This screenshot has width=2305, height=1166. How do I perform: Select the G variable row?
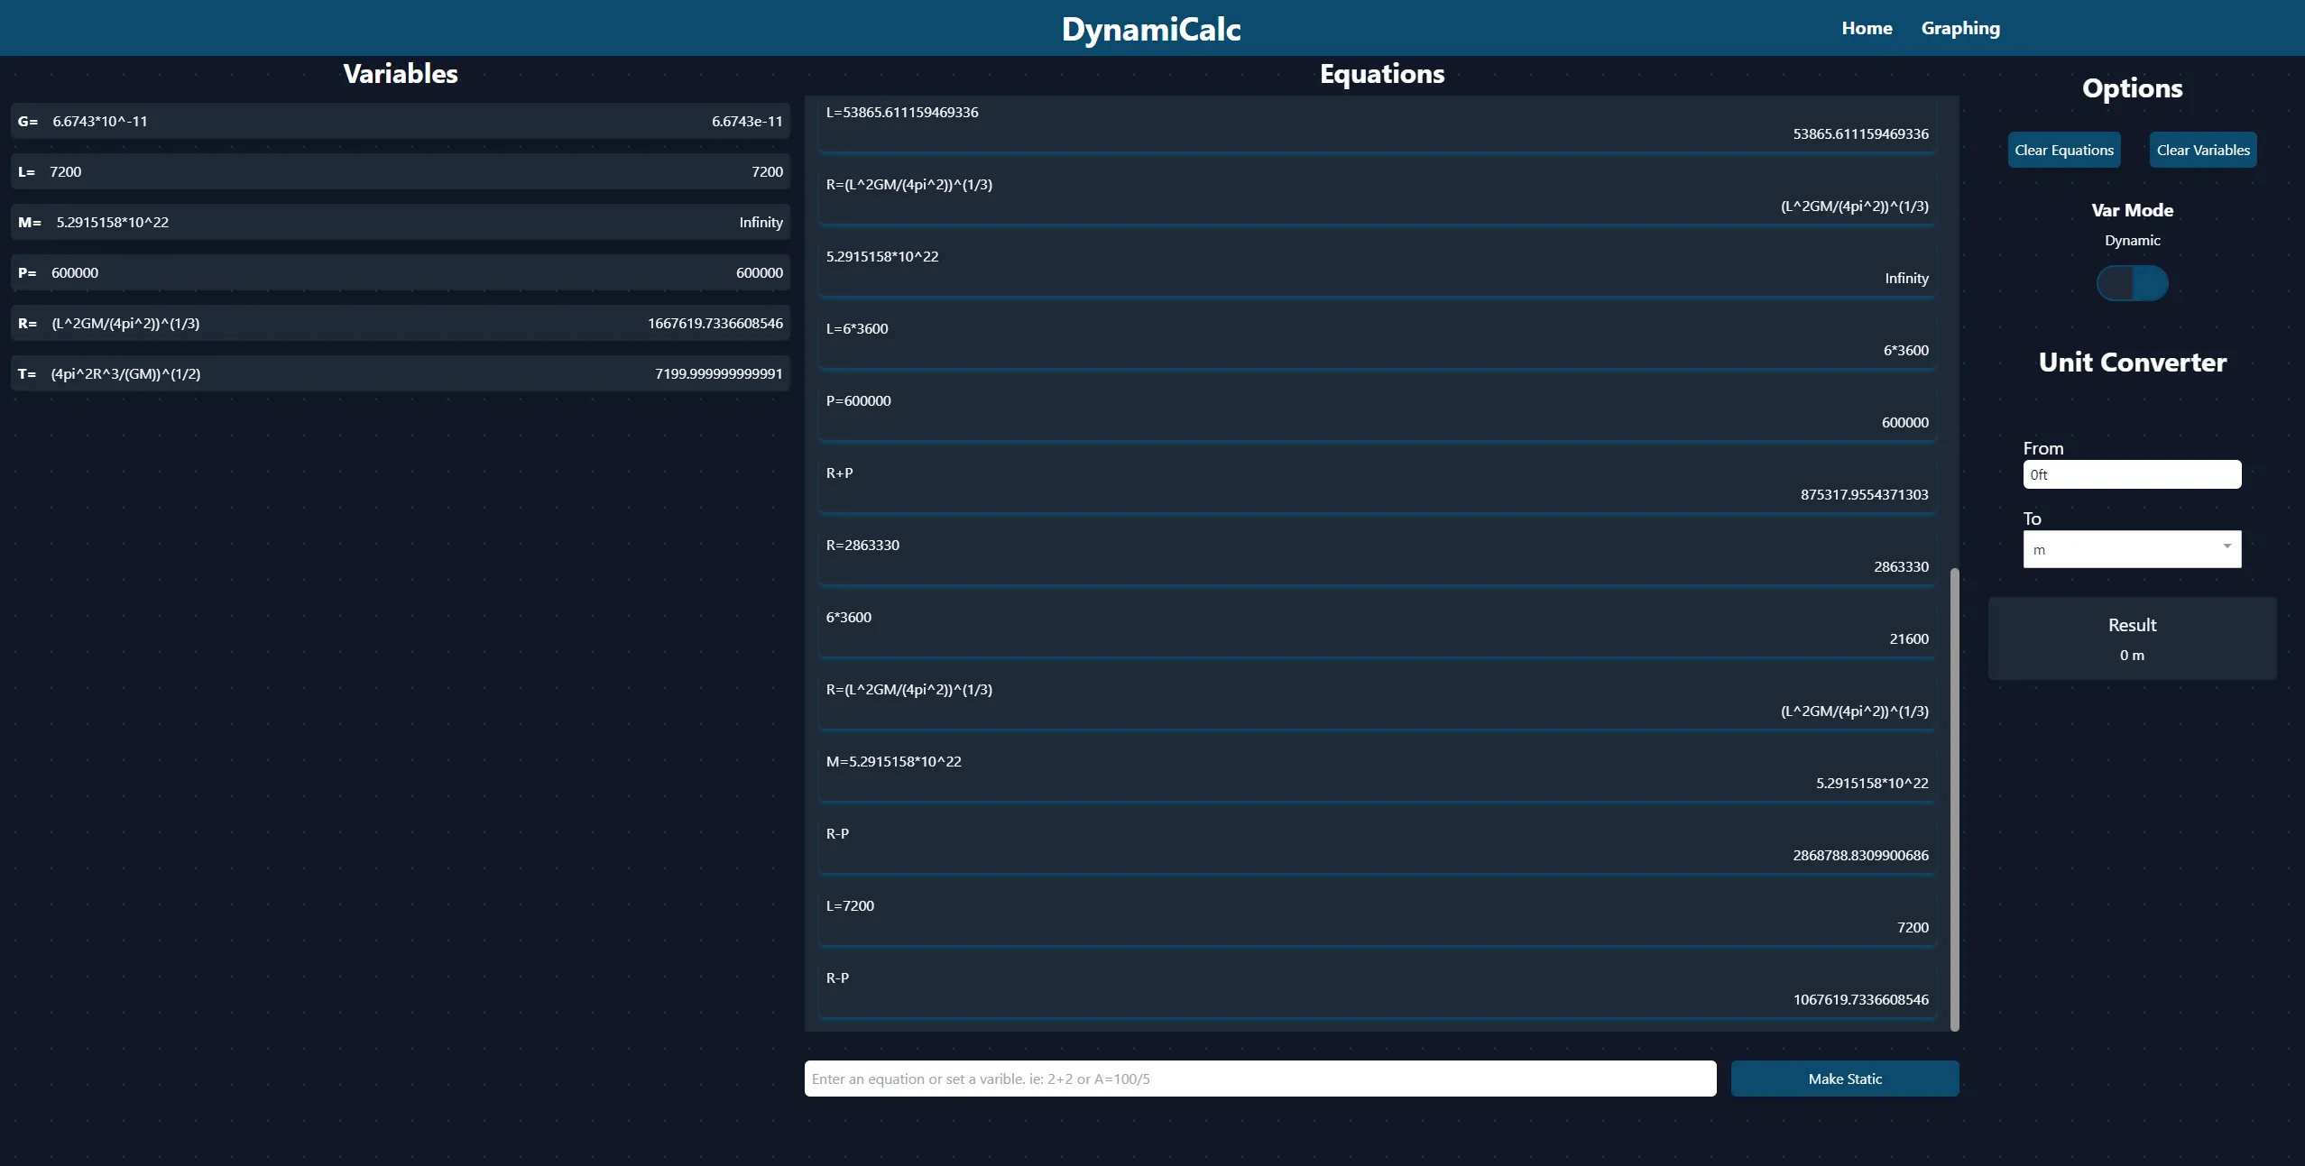pyautogui.click(x=400, y=121)
